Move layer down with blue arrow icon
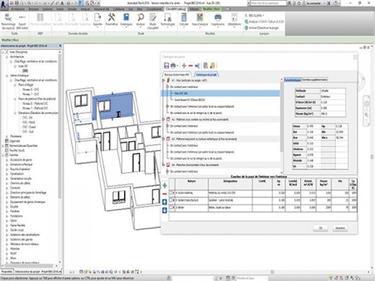Viewport: 375px width, 281px height. click(164, 210)
